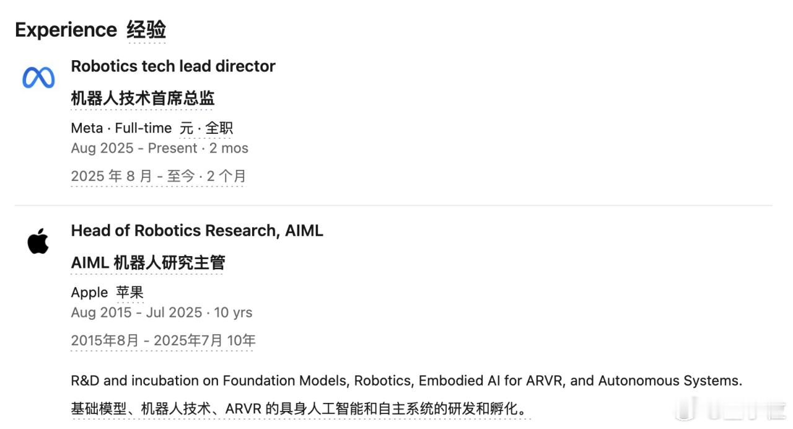Screen dimensions: 793x429
Task: Click the R&D and incubation description text
Action: [x=406, y=381]
